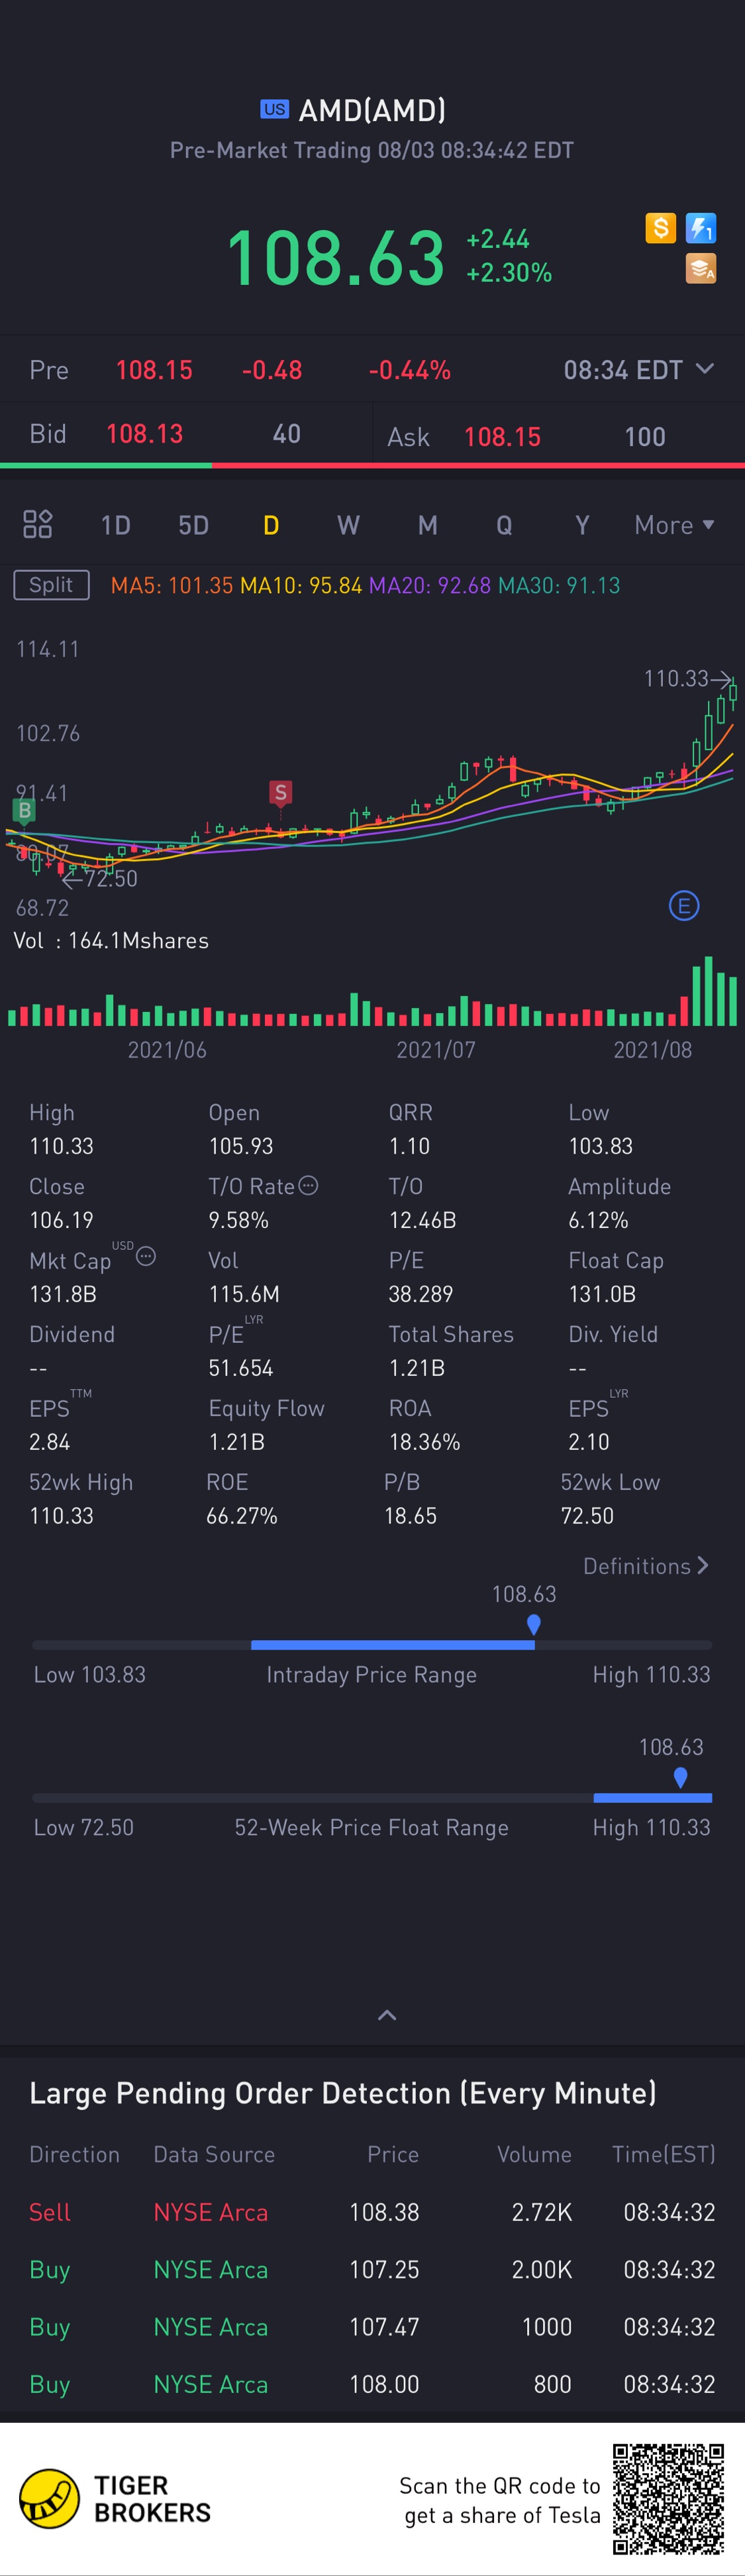The image size is (745, 2576).
Task: Tap the QRR value 1.10
Action: (409, 1145)
